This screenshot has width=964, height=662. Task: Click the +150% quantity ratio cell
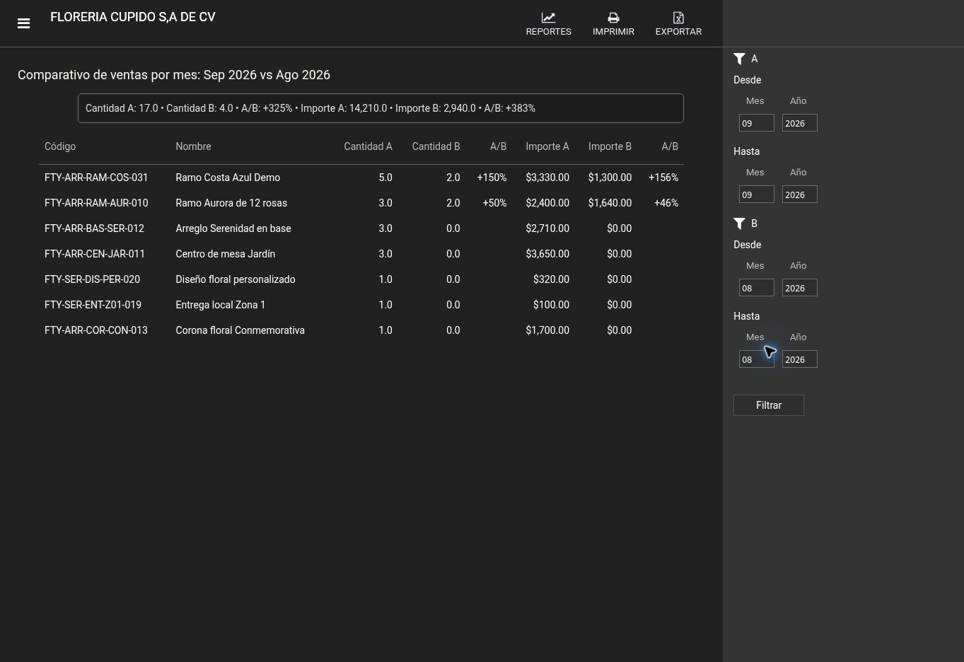[492, 178]
